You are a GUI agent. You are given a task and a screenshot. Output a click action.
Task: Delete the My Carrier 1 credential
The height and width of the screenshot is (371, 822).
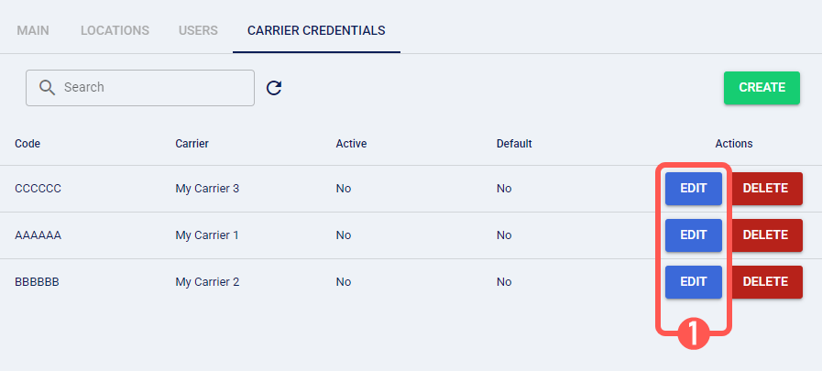(765, 235)
